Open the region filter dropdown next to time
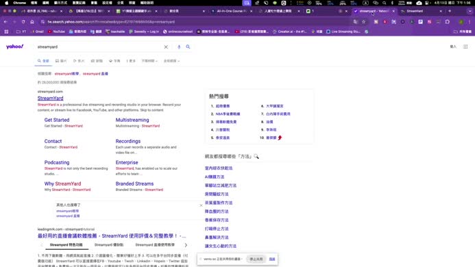The width and height of the screenshot is (475, 267). tap(171, 61)
